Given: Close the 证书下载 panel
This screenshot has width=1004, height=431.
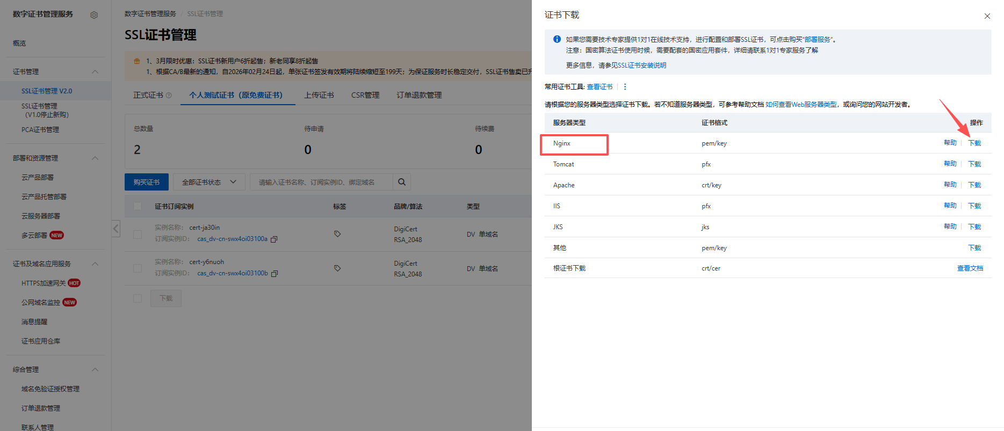Looking at the screenshot, I should 987,16.
